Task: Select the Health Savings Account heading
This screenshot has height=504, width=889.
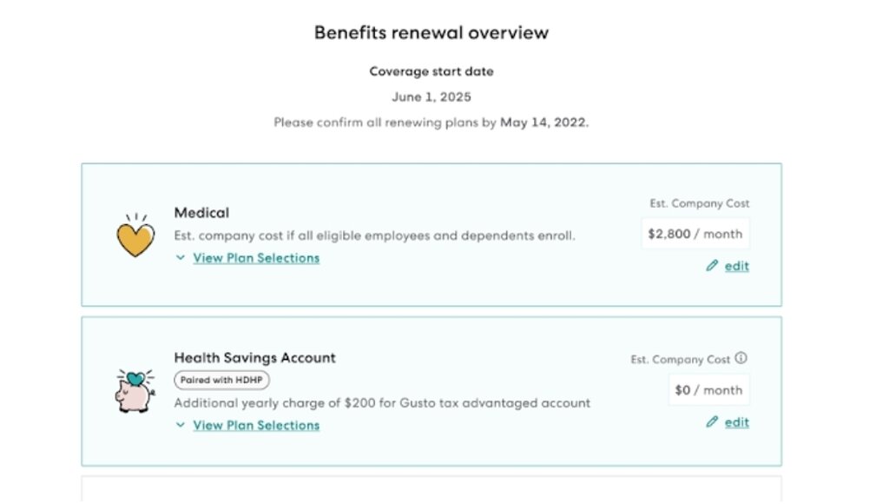Action: (254, 357)
